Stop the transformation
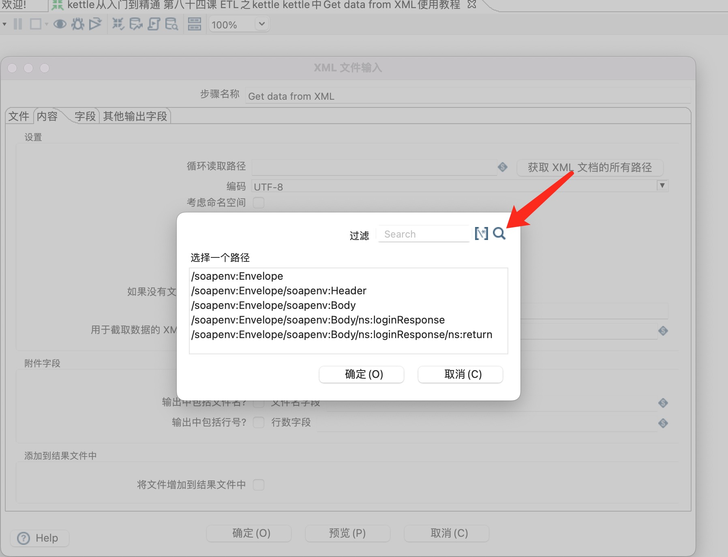Image resolution: width=728 pixels, height=557 pixels. 36,24
